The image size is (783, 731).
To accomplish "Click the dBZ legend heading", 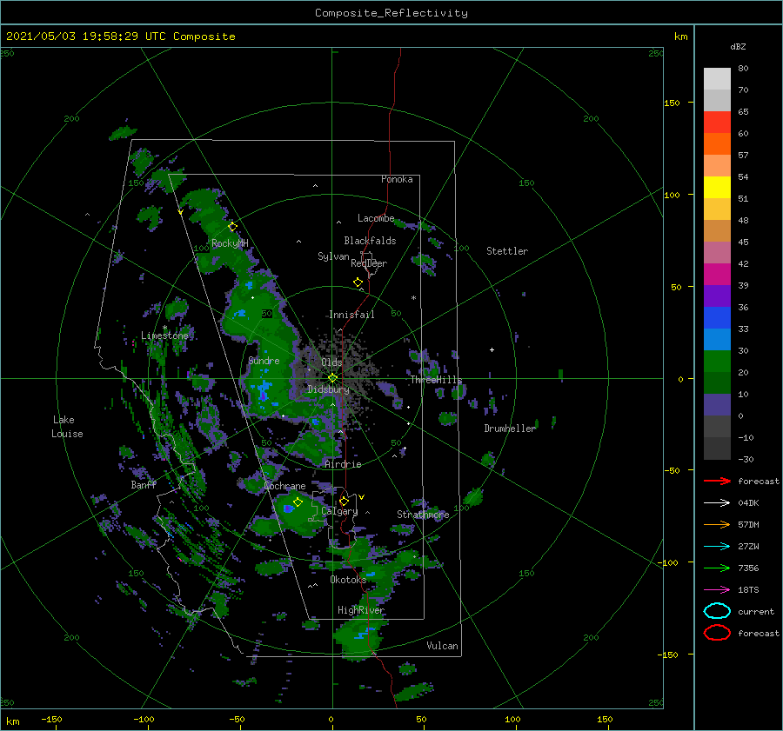I will 738,46.
